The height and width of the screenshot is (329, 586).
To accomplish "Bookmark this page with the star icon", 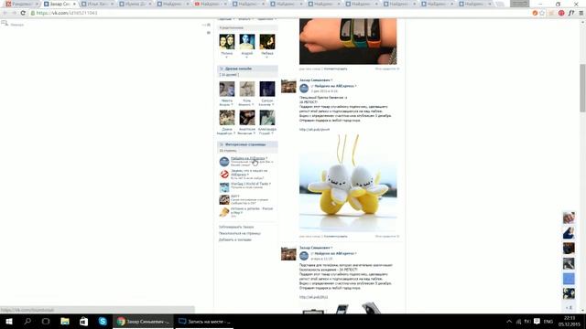I will [x=542, y=13].
